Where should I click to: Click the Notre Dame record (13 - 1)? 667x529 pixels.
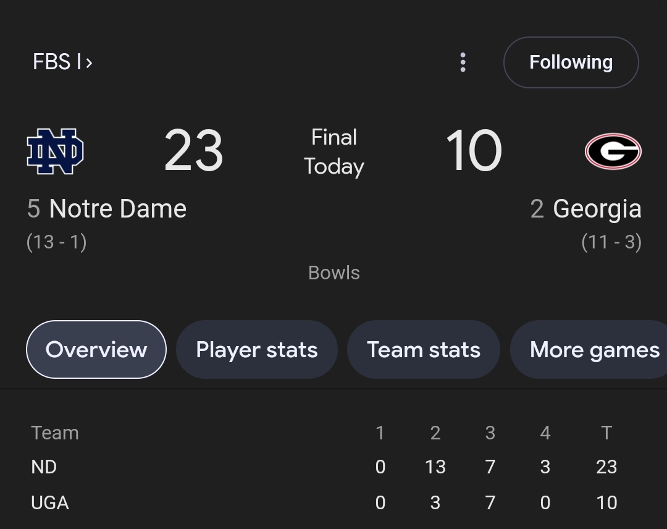pos(57,242)
